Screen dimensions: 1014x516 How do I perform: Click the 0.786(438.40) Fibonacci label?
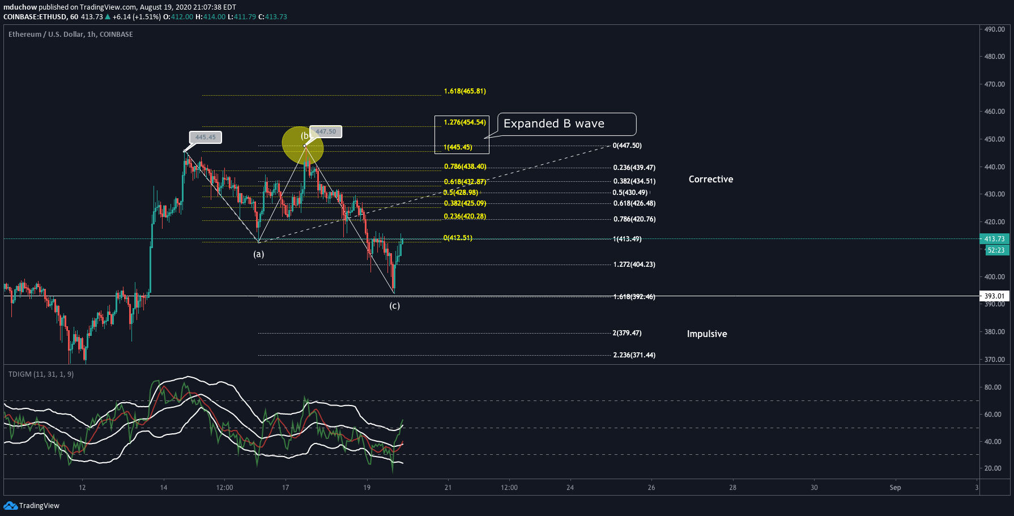click(465, 167)
